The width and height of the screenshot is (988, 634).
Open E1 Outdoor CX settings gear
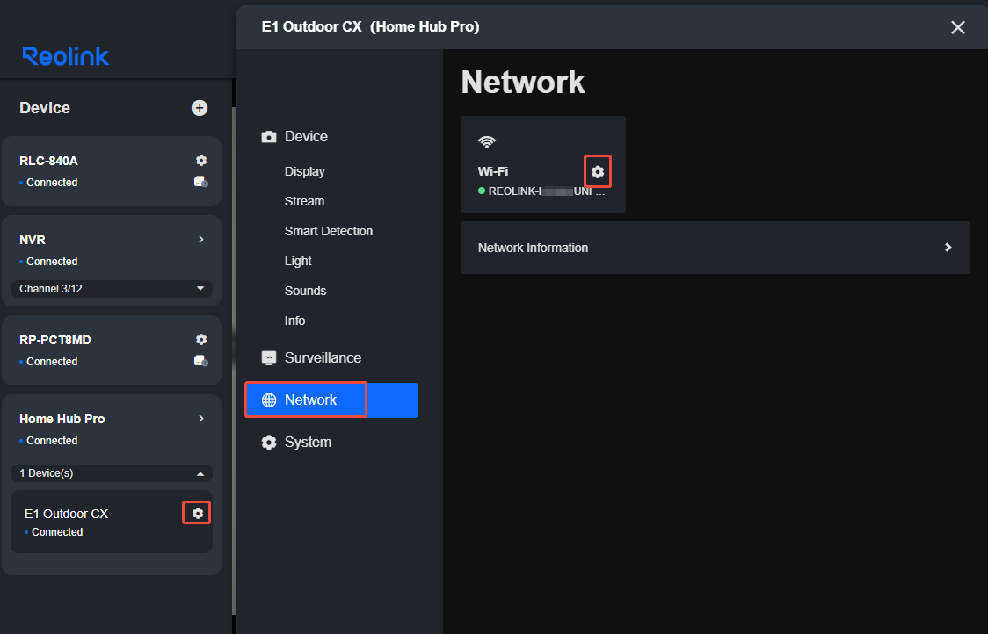[196, 513]
